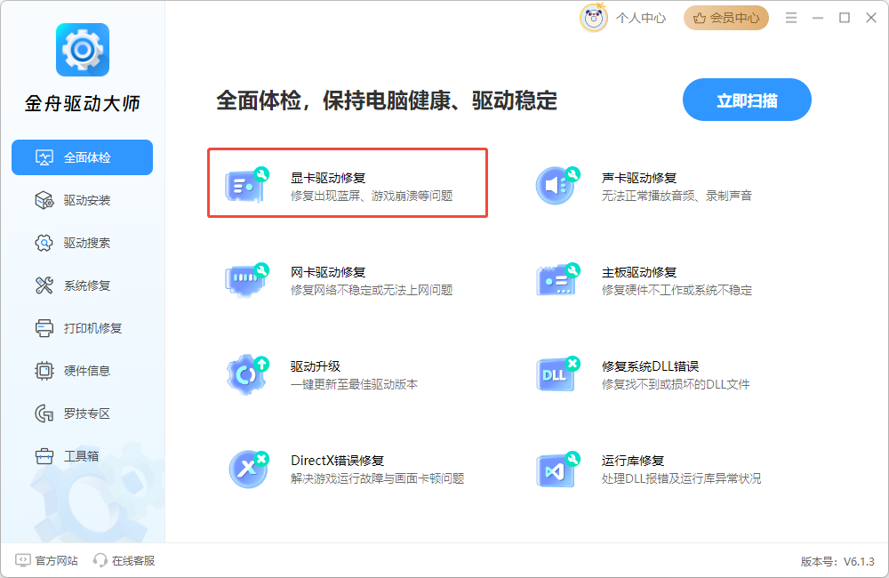The height and width of the screenshot is (578, 889).
Task: Click 无法正常播放音频、录制声音 description
Action: [x=677, y=196]
